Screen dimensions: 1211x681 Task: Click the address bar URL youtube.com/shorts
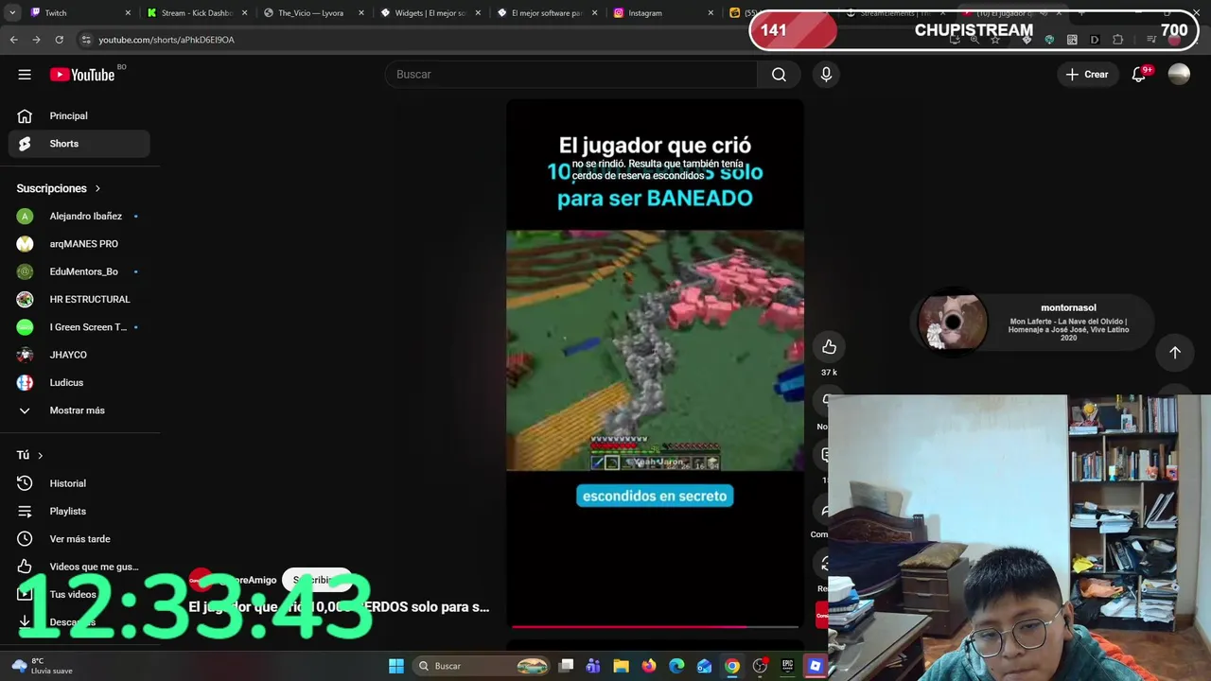click(x=167, y=40)
